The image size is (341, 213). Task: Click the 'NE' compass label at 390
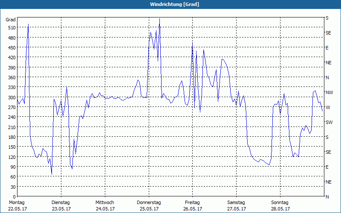(x=329, y=63)
